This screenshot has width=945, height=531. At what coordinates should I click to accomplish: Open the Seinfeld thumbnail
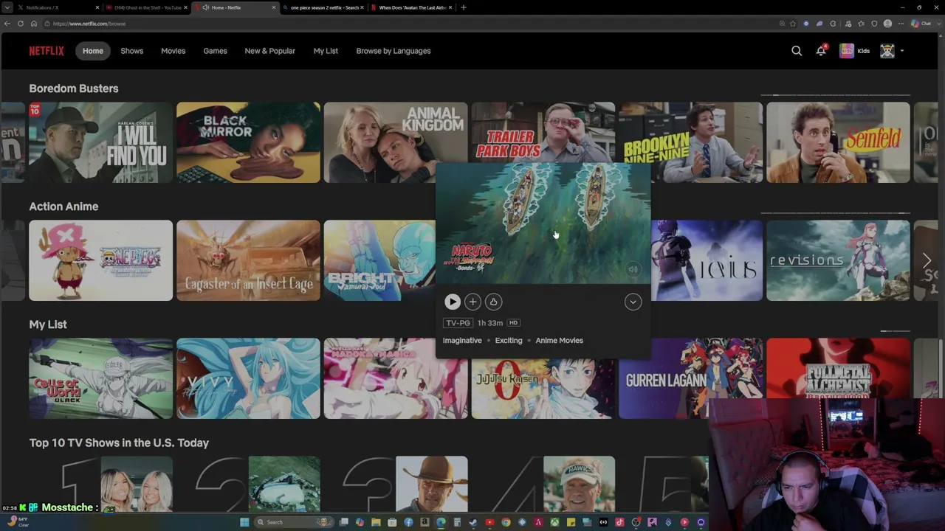click(838, 142)
